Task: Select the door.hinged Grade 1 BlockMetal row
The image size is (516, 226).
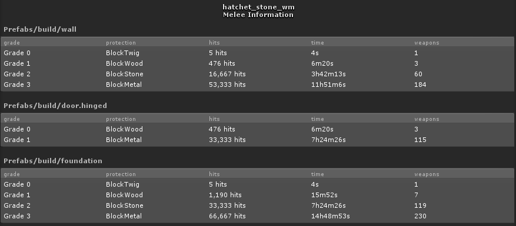Action: click(x=257, y=140)
